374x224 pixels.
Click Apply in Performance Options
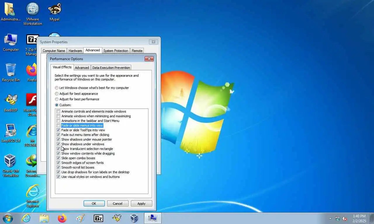(141, 204)
